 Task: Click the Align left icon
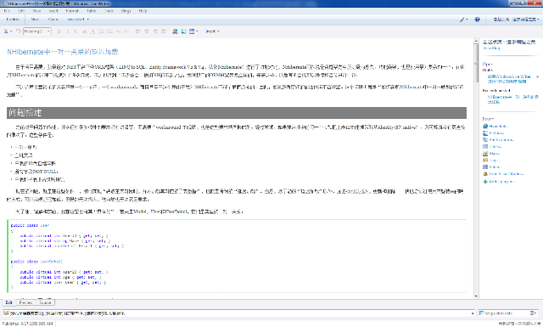137,31
